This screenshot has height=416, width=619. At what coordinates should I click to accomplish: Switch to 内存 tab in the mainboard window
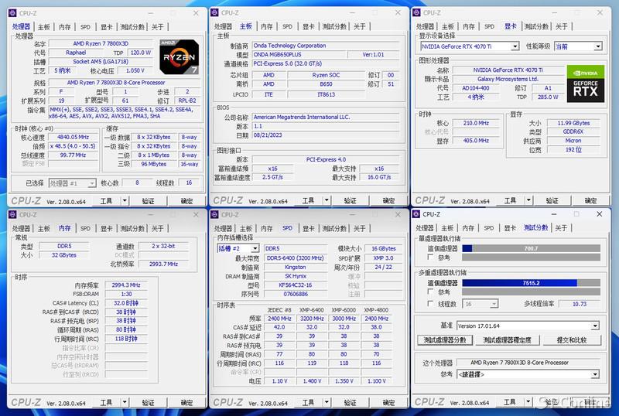coord(266,26)
